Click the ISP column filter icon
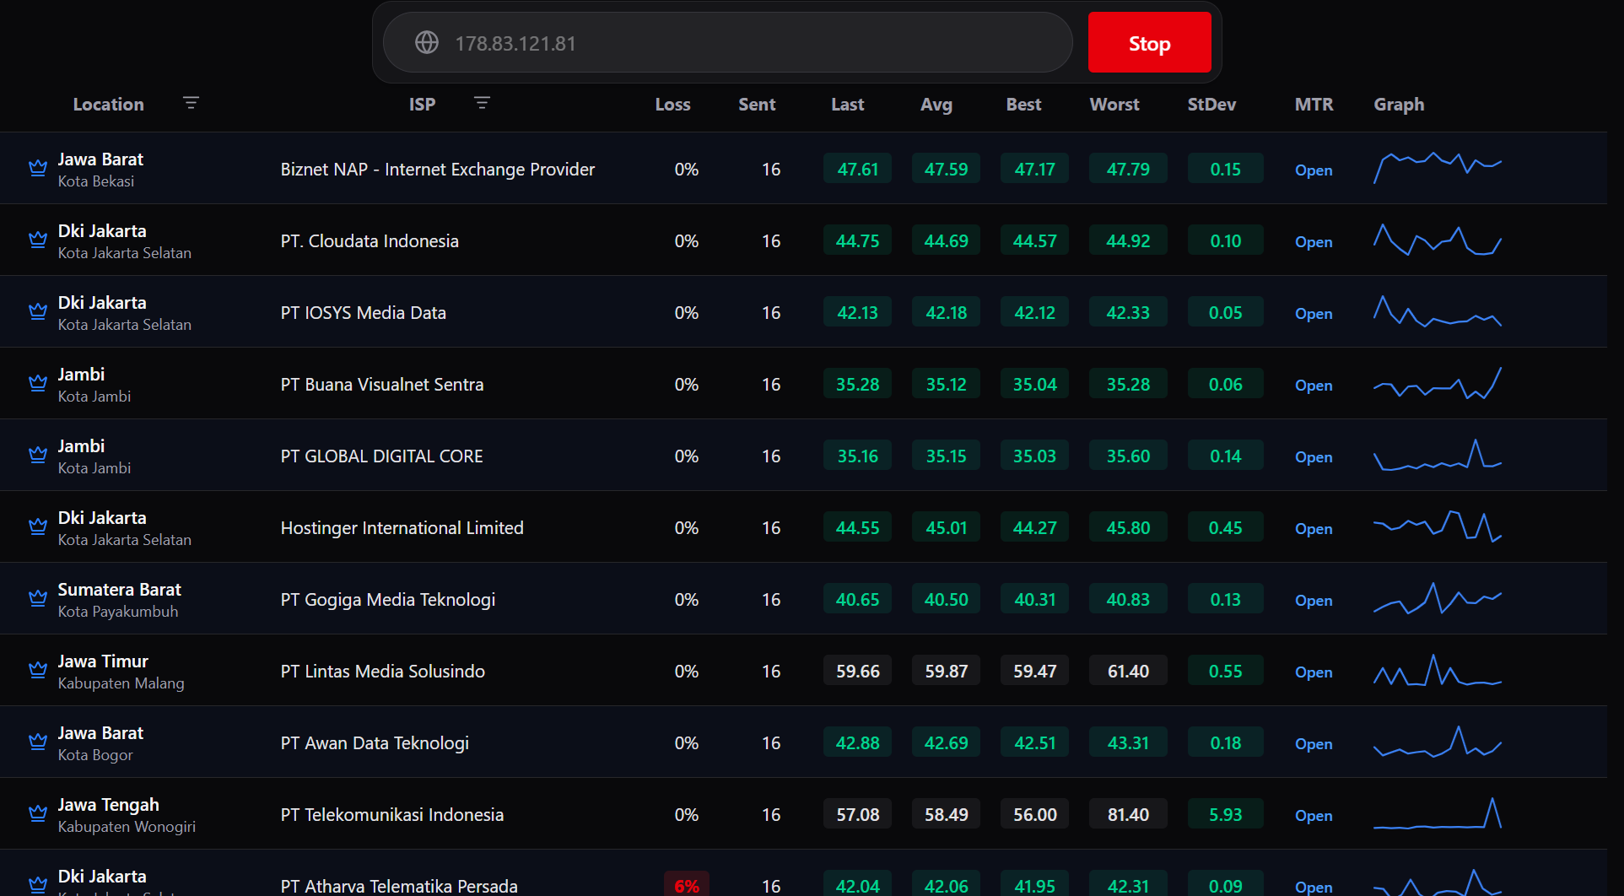1624x896 pixels. coord(482,103)
